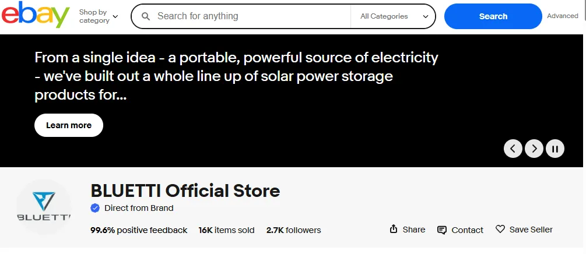Click the BLUETTI store logo
Screen dimensions: 586x254
[x=44, y=207]
